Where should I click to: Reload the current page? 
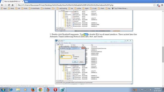tap(9, 5)
